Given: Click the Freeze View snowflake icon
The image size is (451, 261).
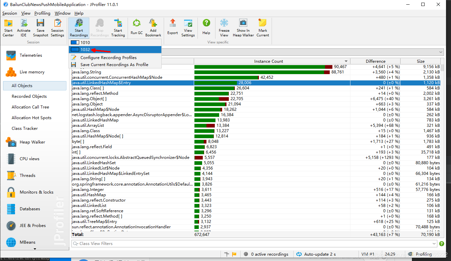Looking at the screenshot, I should (224, 23).
